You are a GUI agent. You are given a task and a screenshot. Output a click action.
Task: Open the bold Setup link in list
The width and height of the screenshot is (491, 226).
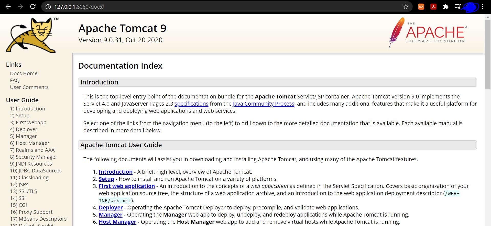point(106,179)
